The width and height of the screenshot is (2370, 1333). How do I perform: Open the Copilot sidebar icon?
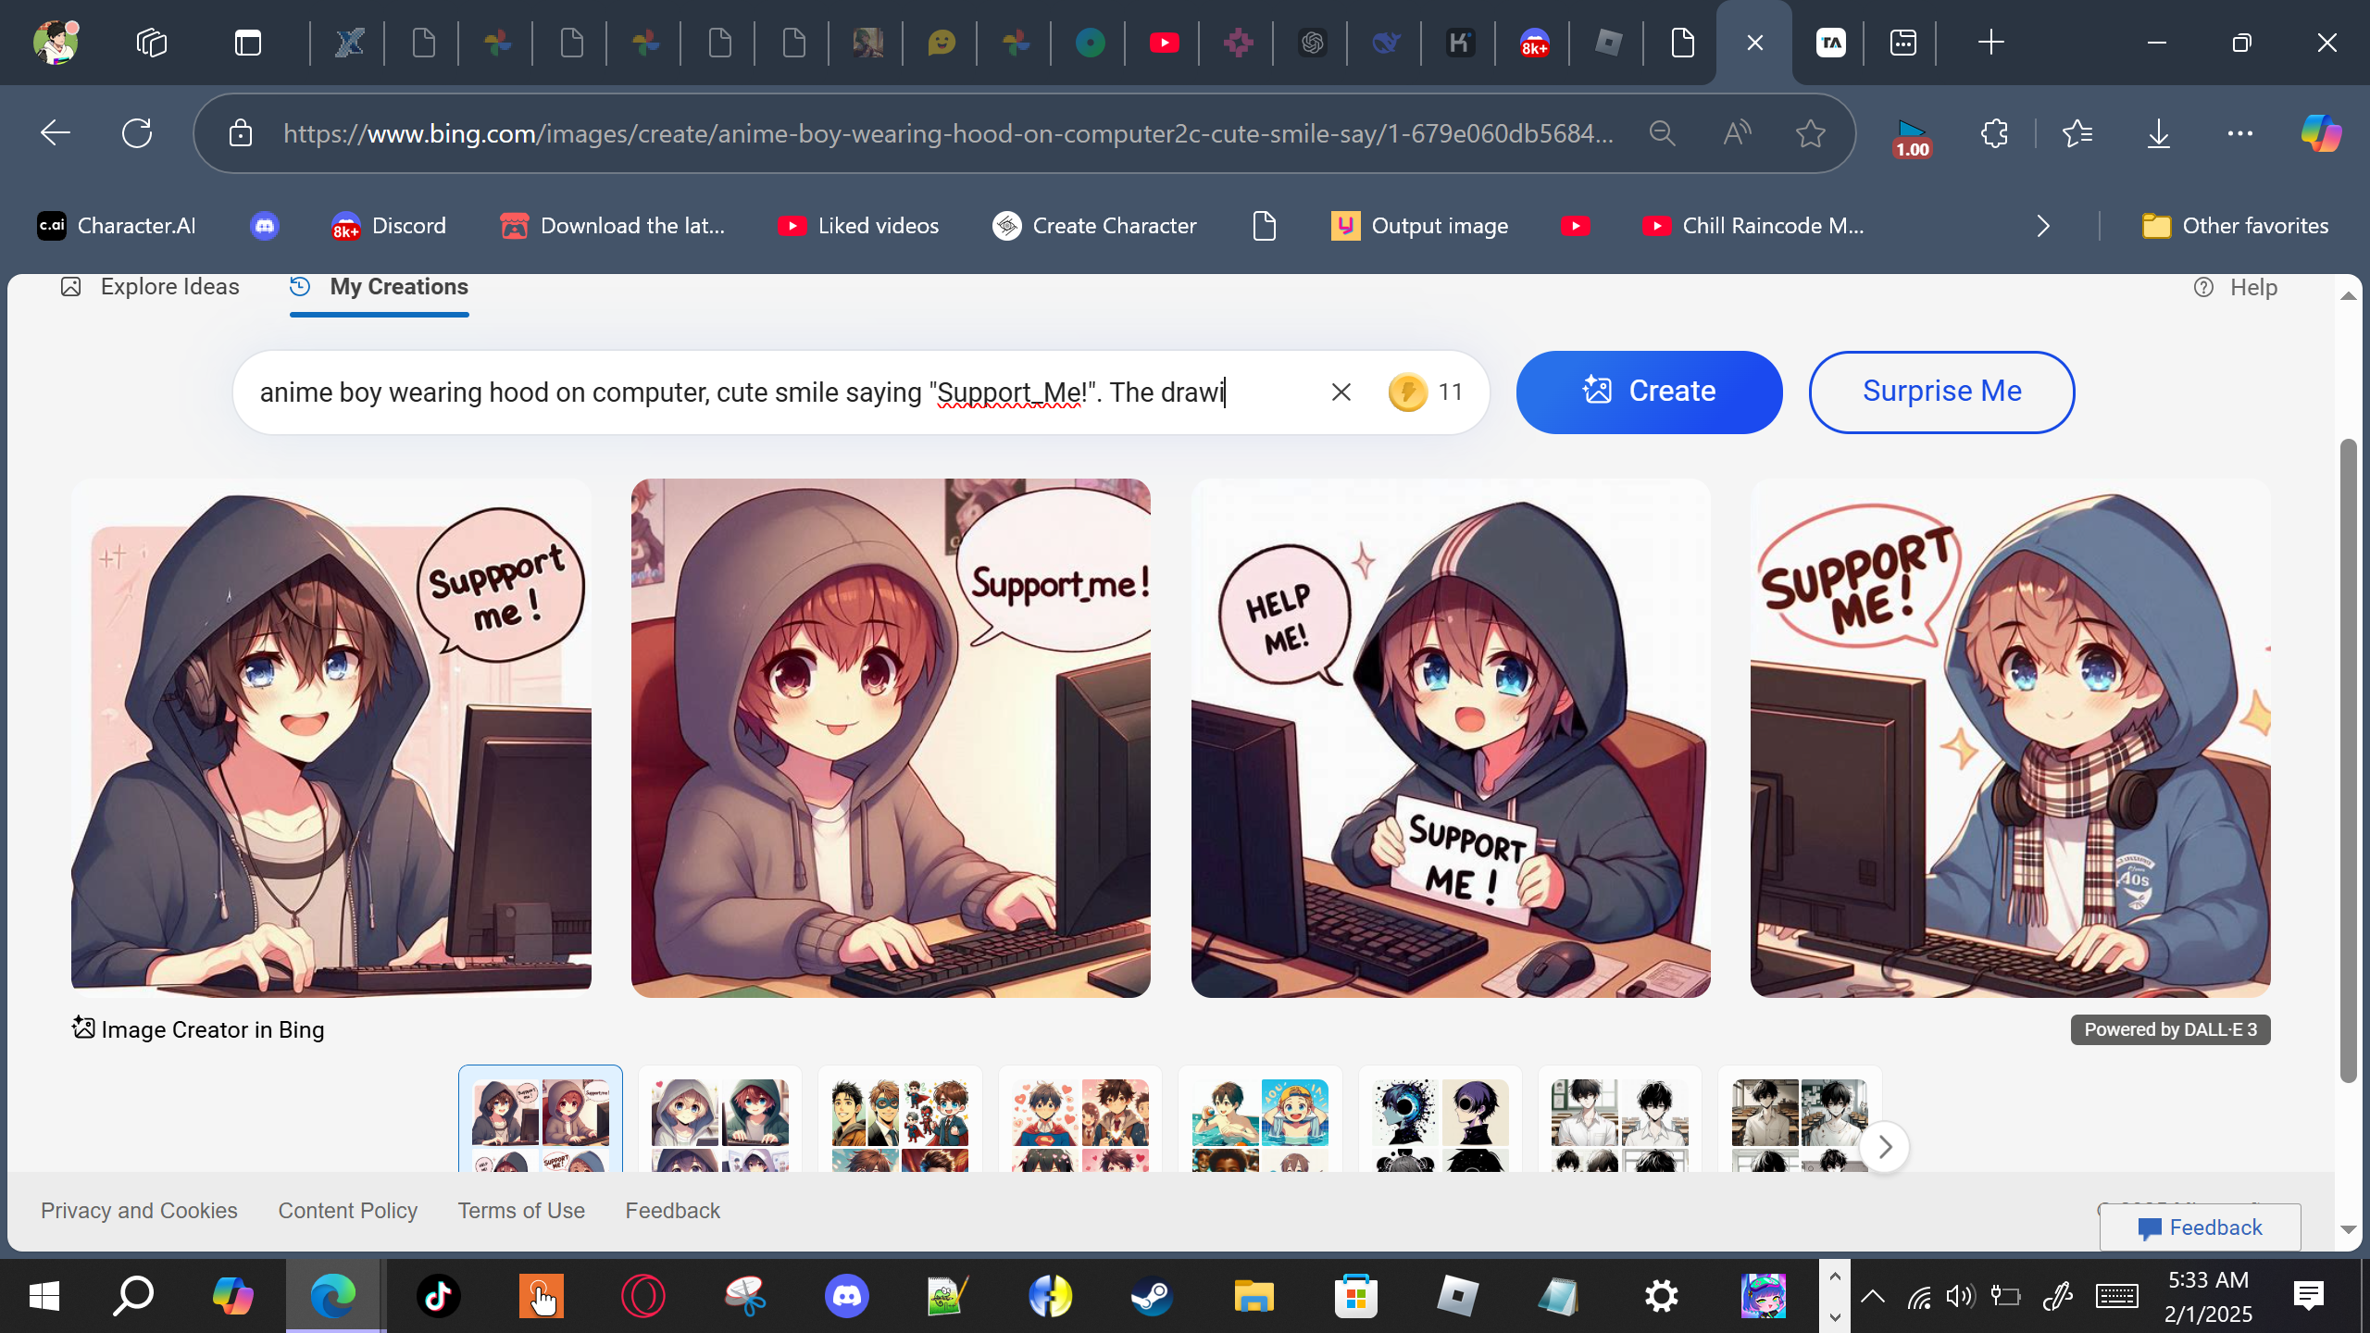(2320, 134)
